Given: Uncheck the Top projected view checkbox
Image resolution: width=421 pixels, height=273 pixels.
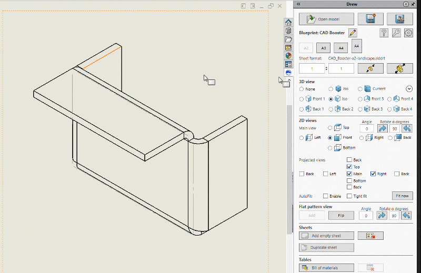Looking at the screenshot, I should (x=349, y=167).
